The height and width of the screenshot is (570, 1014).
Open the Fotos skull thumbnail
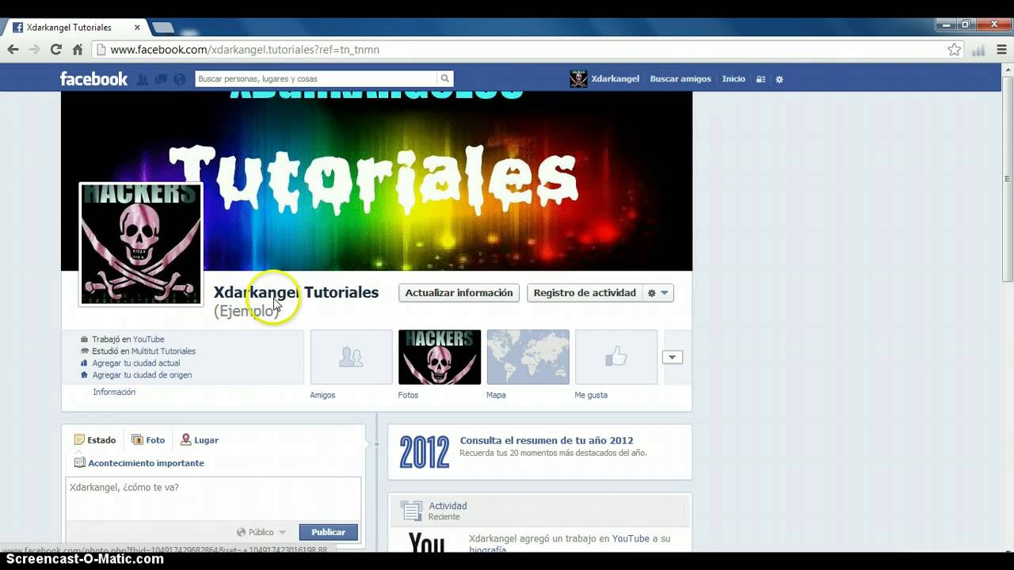[x=440, y=357]
